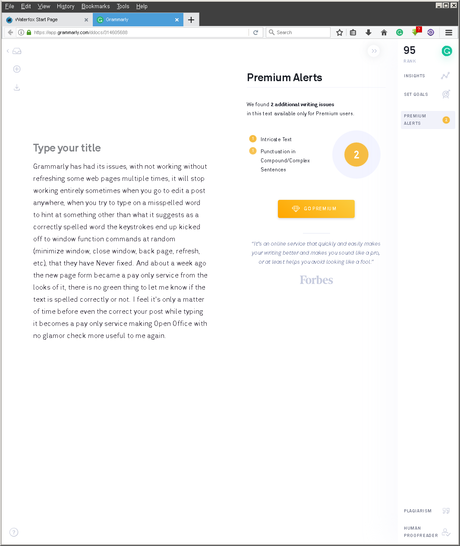Click the green Grammarly logo badge

click(447, 51)
